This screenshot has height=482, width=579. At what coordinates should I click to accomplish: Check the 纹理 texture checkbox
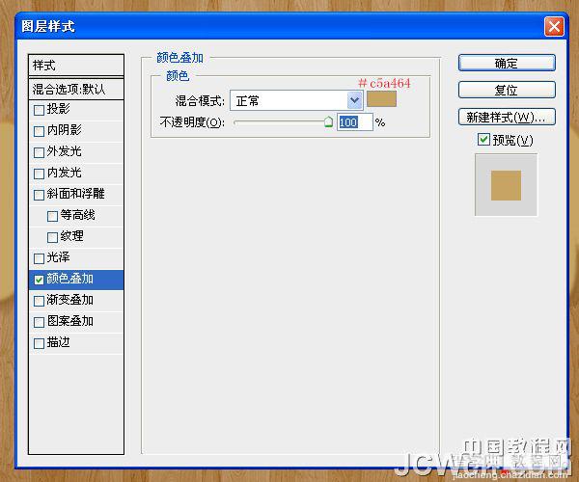52,237
